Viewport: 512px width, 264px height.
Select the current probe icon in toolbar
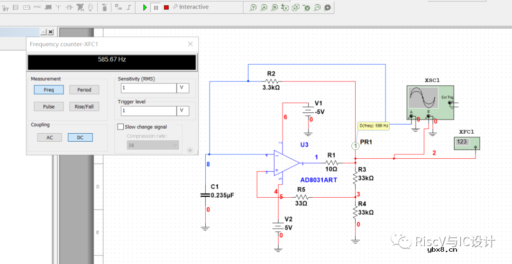click(264, 8)
